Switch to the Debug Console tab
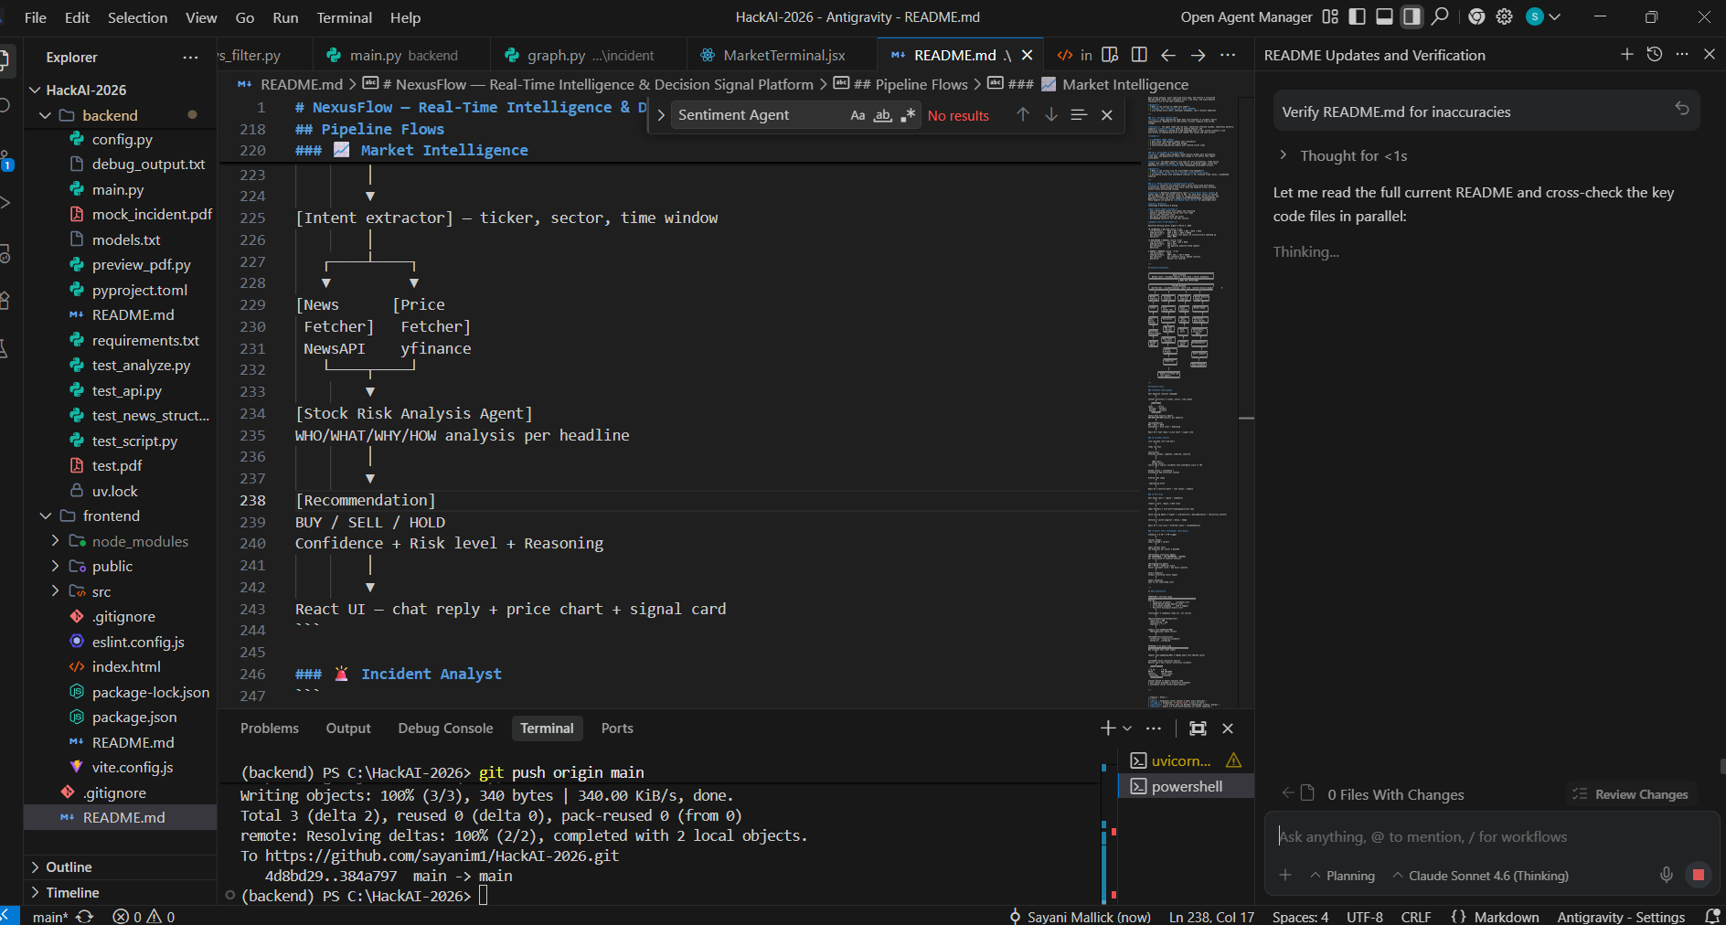 445,728
